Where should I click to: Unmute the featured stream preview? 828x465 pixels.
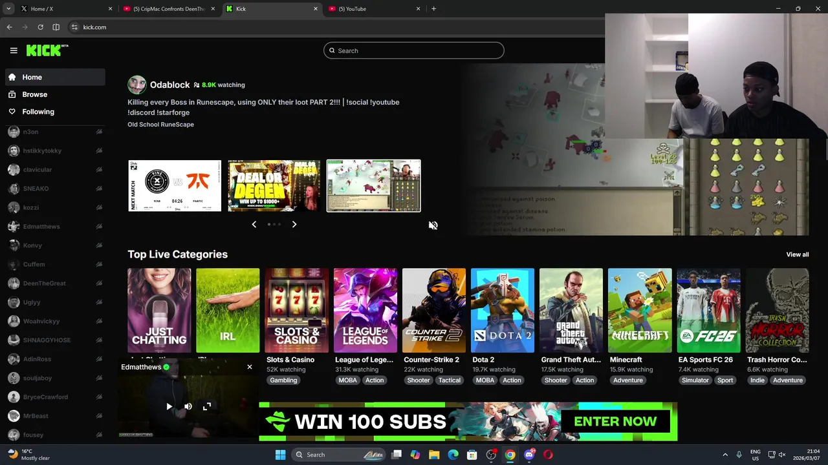(433, 225)
